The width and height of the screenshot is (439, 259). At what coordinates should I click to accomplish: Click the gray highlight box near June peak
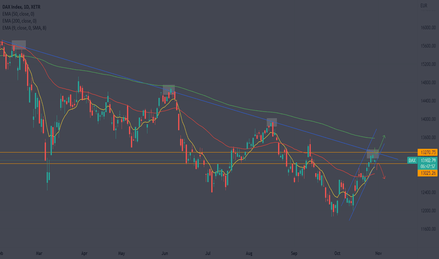coord(169,89)
